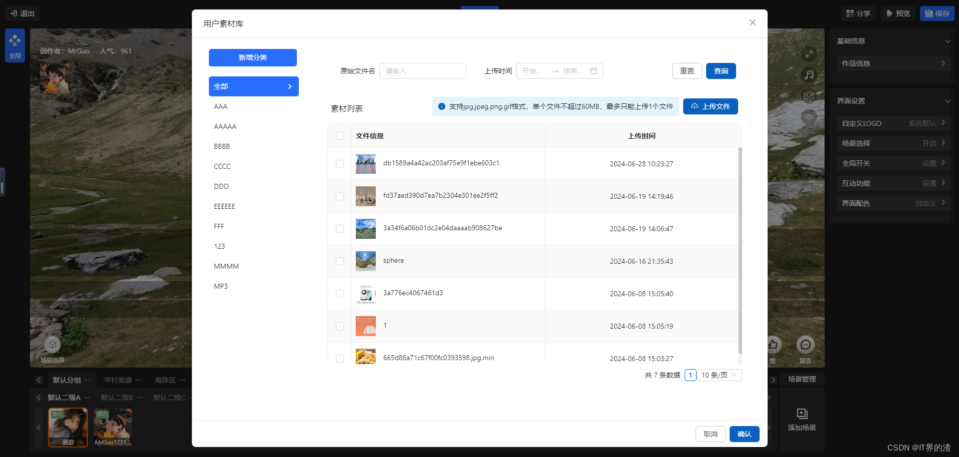Viewport: 959px width, 457px height.
Task: Click the ellipsis next to 岑村街道
Action: click(x=138, y=380)
